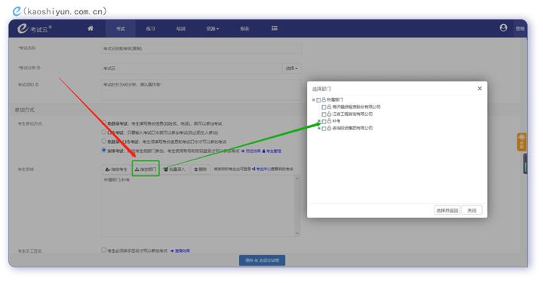Click the 考试名称 input field

coord(201,48)
